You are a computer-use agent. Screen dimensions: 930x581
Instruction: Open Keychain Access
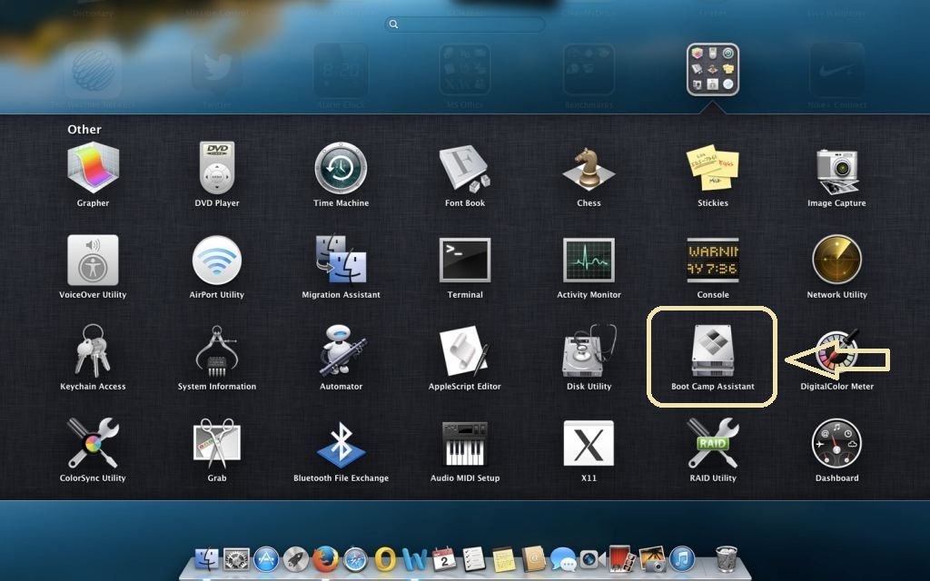(93, 351)
